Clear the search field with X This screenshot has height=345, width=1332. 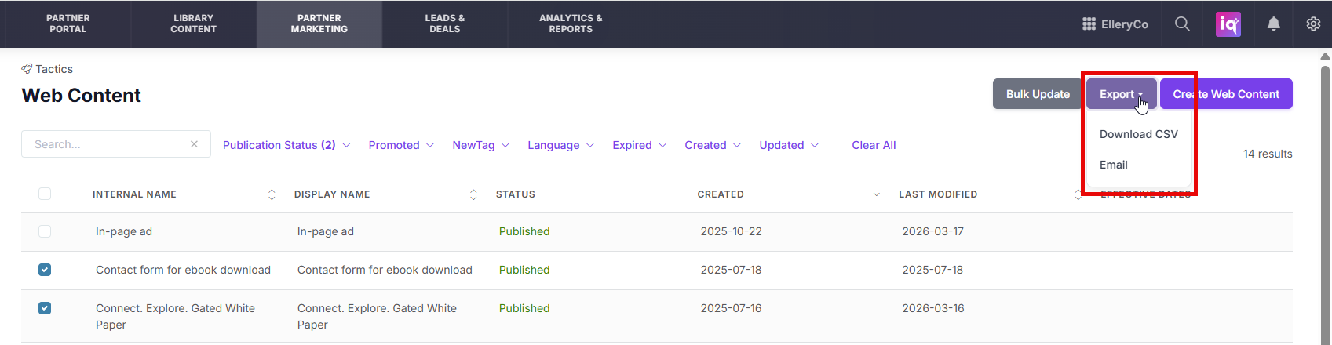tap(194, 144)
